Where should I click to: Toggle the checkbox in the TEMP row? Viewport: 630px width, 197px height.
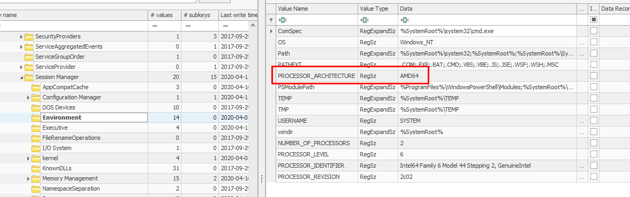click(594, 98)
